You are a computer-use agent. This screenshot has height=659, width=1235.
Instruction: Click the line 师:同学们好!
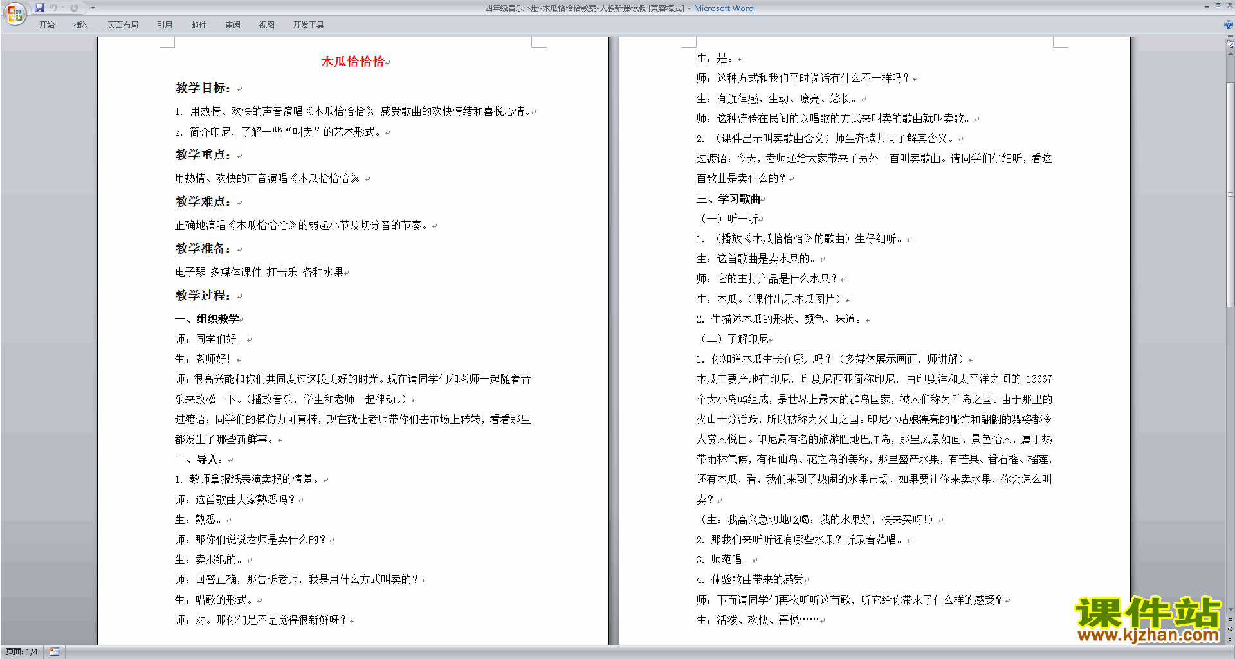[208, 339]
